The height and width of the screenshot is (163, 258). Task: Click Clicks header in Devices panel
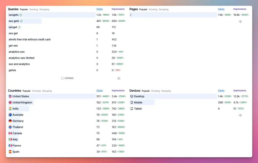pos(221,91)
